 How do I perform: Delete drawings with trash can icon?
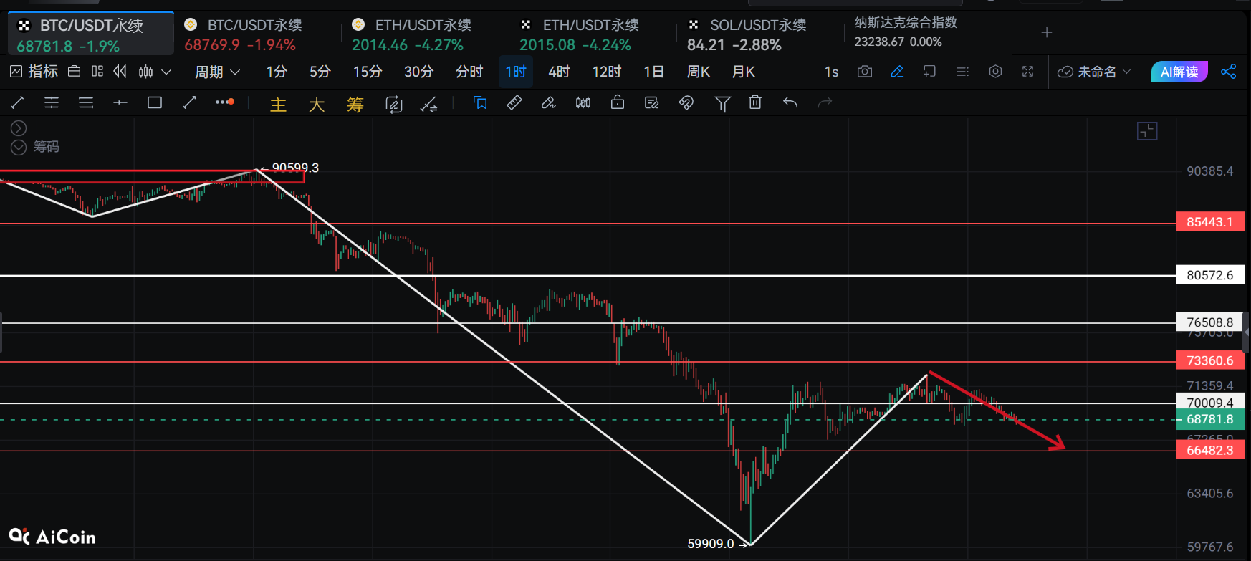pyautogui.click(x=755, y=103)
